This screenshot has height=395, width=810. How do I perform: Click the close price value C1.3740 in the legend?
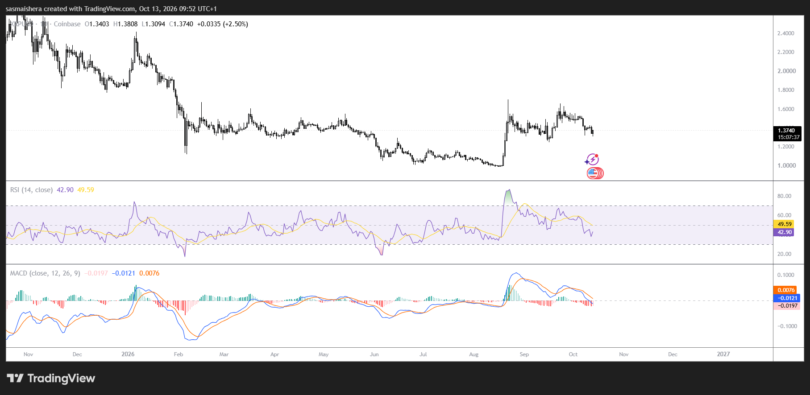(181, 24)
